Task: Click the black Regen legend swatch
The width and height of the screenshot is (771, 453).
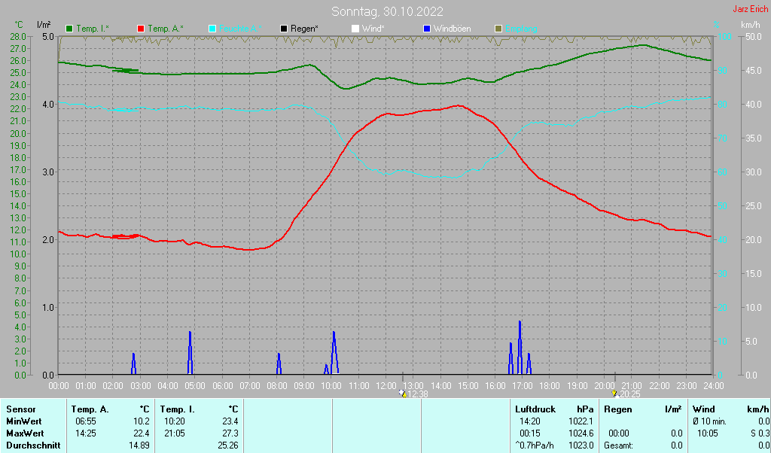Action: tap(284, 29)
